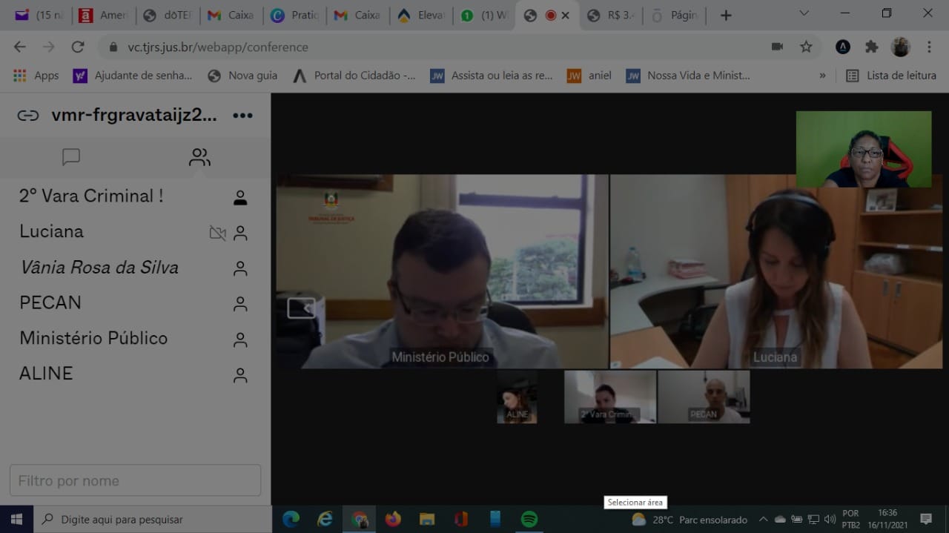Viewport: 949px width, 533px height.
Task: Select the ALINE video thumbnail
Action: pyautogui.click(x=517, y=397)
